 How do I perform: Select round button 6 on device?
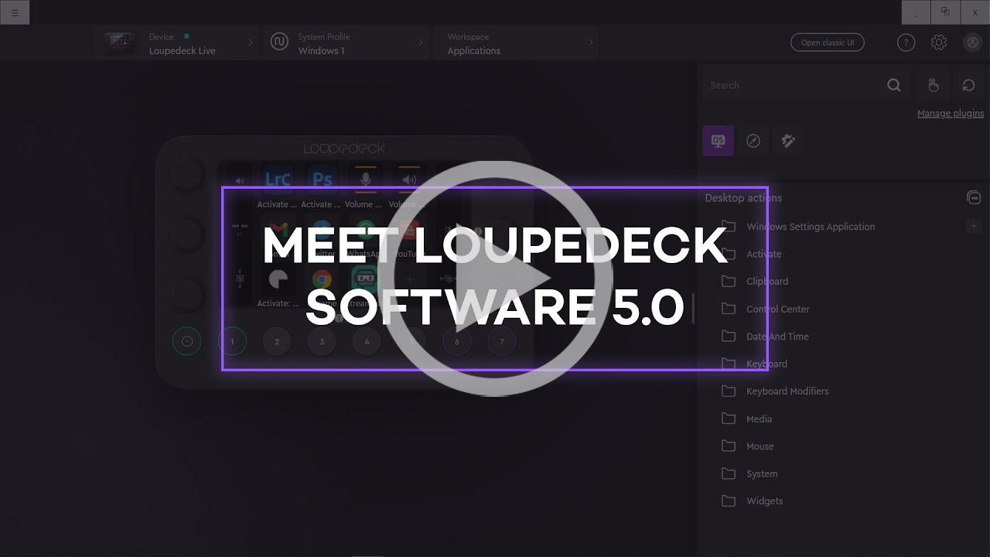pyautogui.click(x=456, y=341)
